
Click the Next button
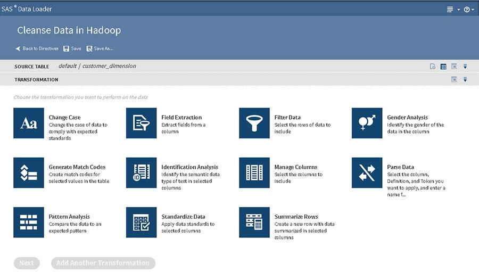pos(27,263)
